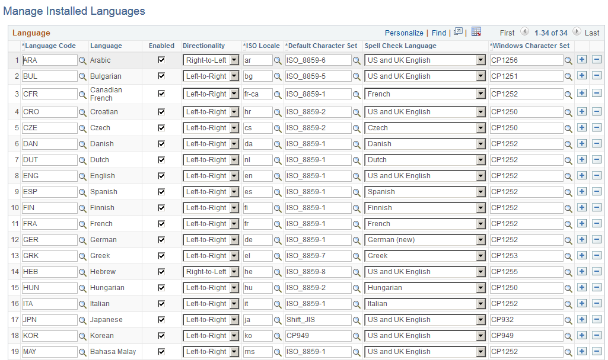The width and height of the screenshot is (608, 360).
Task: Toggle Enabled checkbox for Croatian
Action: 161,112
